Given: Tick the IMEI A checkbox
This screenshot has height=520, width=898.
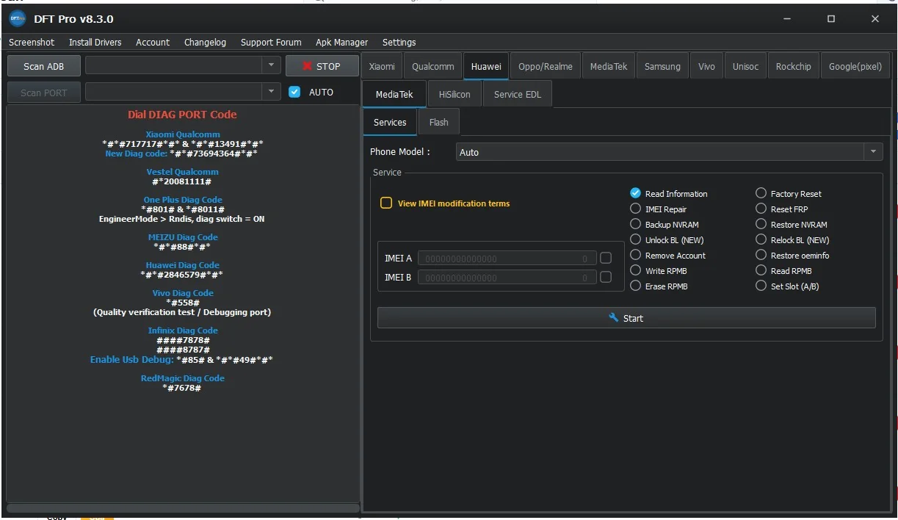Looking at the screenshot, I should [x=606, y=258].
